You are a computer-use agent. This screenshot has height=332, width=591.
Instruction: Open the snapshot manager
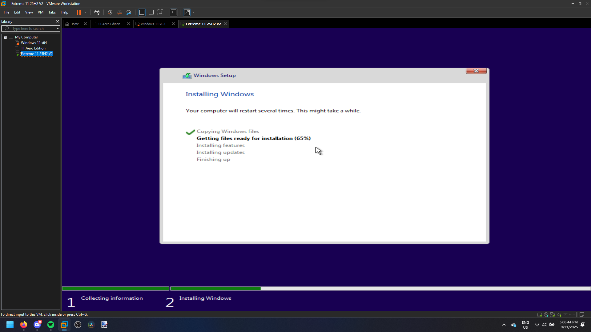tap(129, 12)
